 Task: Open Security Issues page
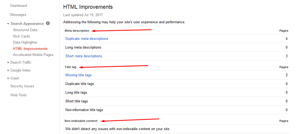[22, 86]
